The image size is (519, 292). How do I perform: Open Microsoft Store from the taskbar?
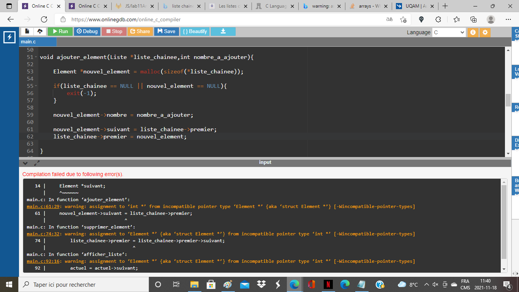pos(211,284)
